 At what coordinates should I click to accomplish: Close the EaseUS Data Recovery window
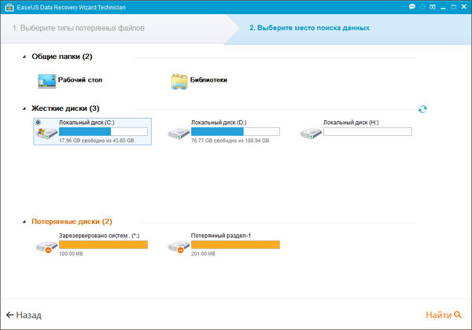464,7
